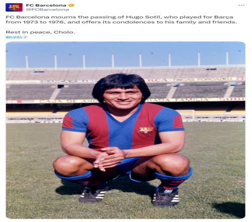The width and height of the screenshot is (252, 222).
Task: Click the tweet text about Hugo Sotil
Action: pos(121,20)
